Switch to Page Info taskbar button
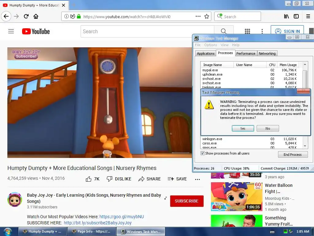 91,231
